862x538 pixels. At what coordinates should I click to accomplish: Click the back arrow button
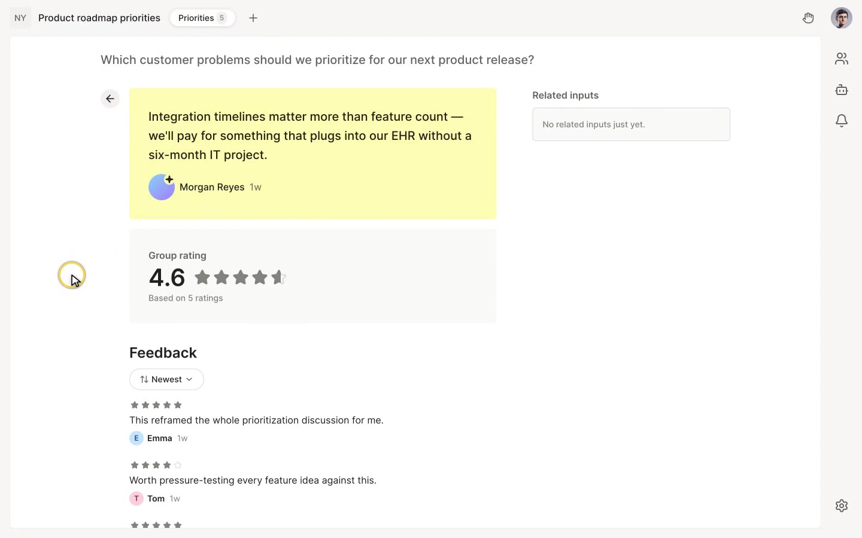click(110, 99)
